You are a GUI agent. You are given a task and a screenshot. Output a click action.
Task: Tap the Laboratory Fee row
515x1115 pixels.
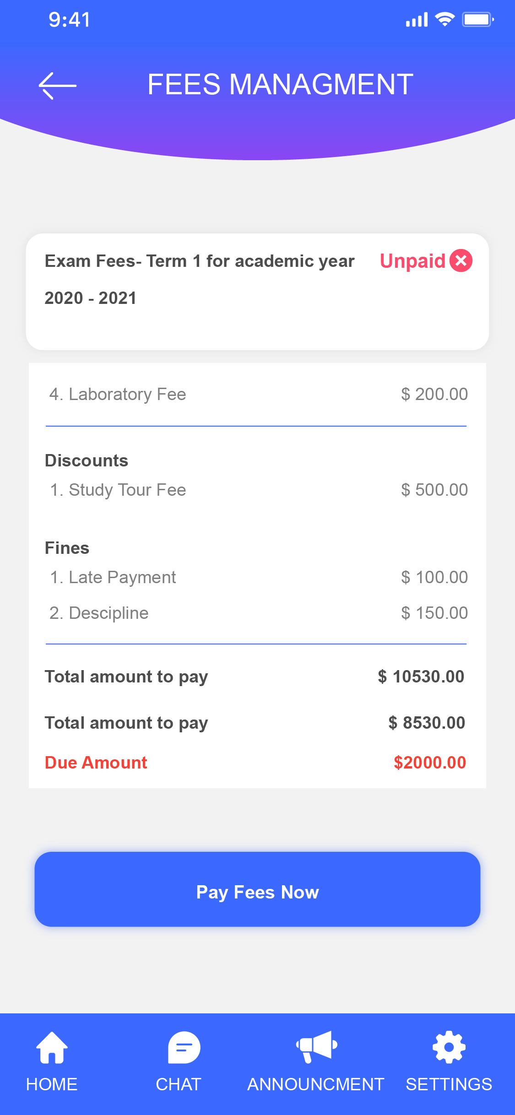click(257, 394)
